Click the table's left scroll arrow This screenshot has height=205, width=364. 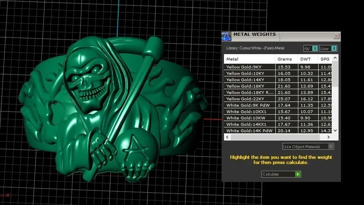pyautogui.click(x=227, y=137)
